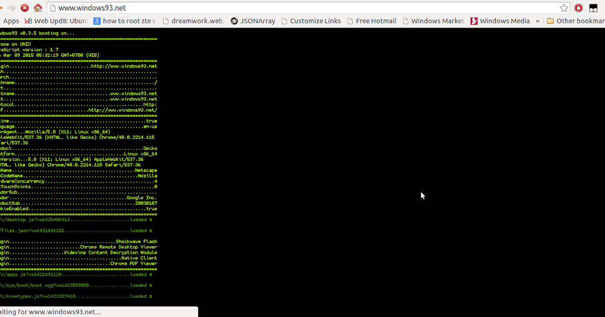Image resolution: width=605 pixels, height=317 pixels.
Task: Expand the bookmarks overflow chevron
Action: 537,21
